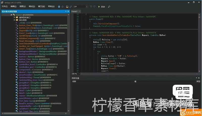Click the folder icon of 派生类型
The image size is (202, 116).
coord(17,20)
